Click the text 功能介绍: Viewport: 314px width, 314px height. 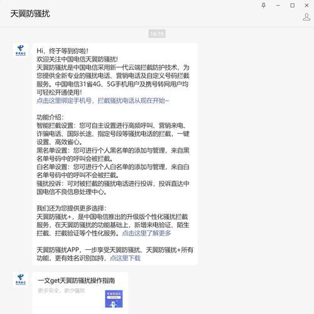pos(50,117)
